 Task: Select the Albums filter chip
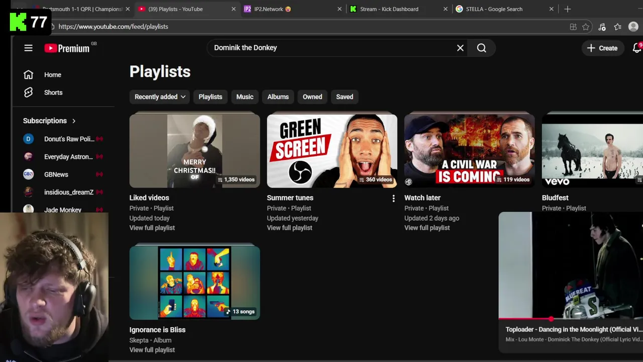(278, 97)
